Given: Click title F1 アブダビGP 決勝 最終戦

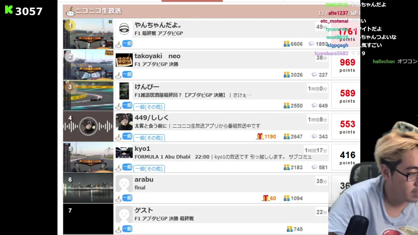Looking at the screenshot, I should 164,219.
